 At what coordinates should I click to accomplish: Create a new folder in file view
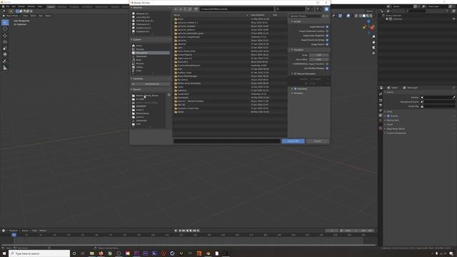[196, 9]
